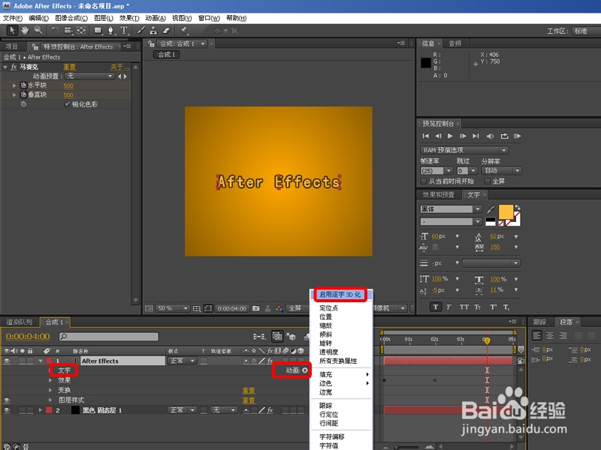Toggle the 锐化色彩 checkbox
The image size is (601, 450).
click(x=67, y=104)
